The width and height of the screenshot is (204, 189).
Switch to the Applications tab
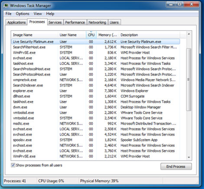point(16,22)
